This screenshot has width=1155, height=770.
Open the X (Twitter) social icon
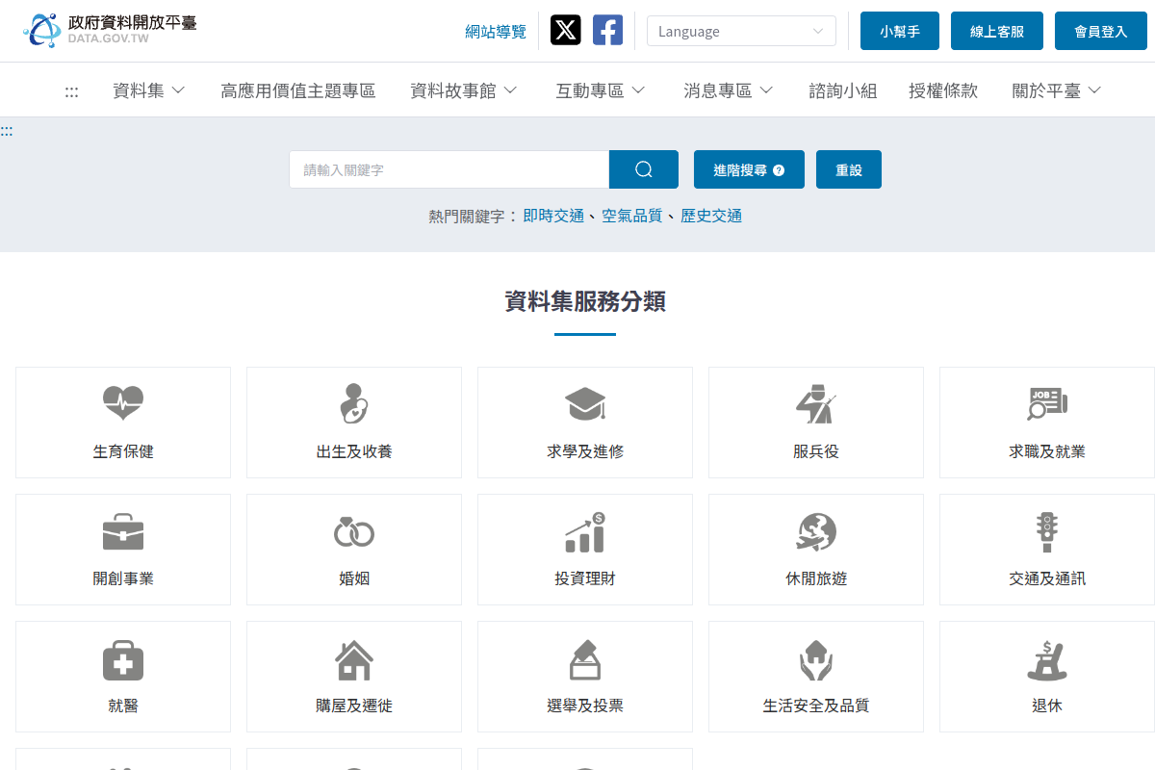[566, 31]
